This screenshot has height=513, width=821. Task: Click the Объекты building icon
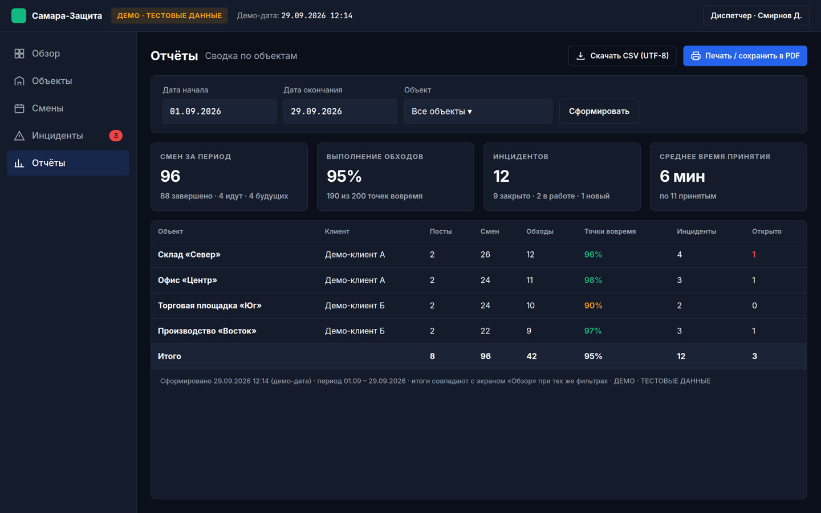19,81
